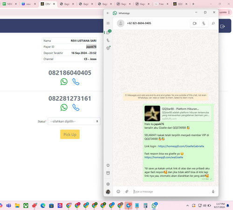Click the yellow Pick Up button
The image size is (233, 210).
70,134
